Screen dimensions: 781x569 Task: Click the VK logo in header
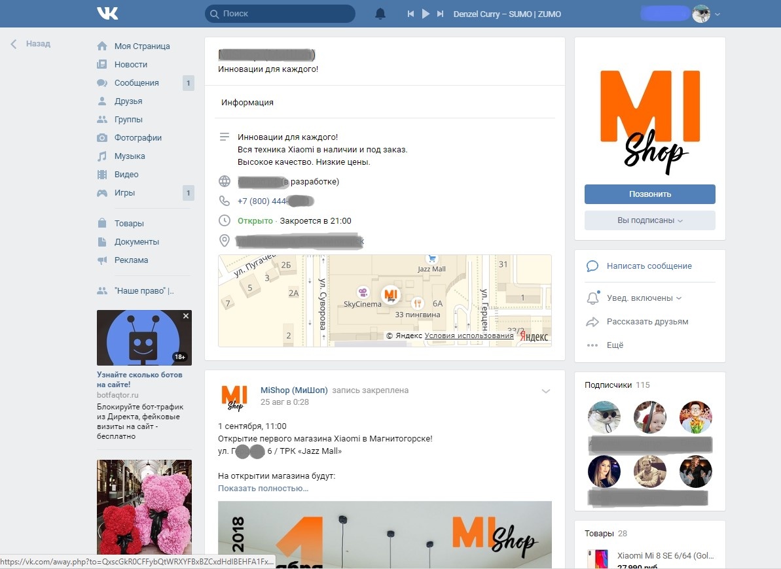[107, 14]
